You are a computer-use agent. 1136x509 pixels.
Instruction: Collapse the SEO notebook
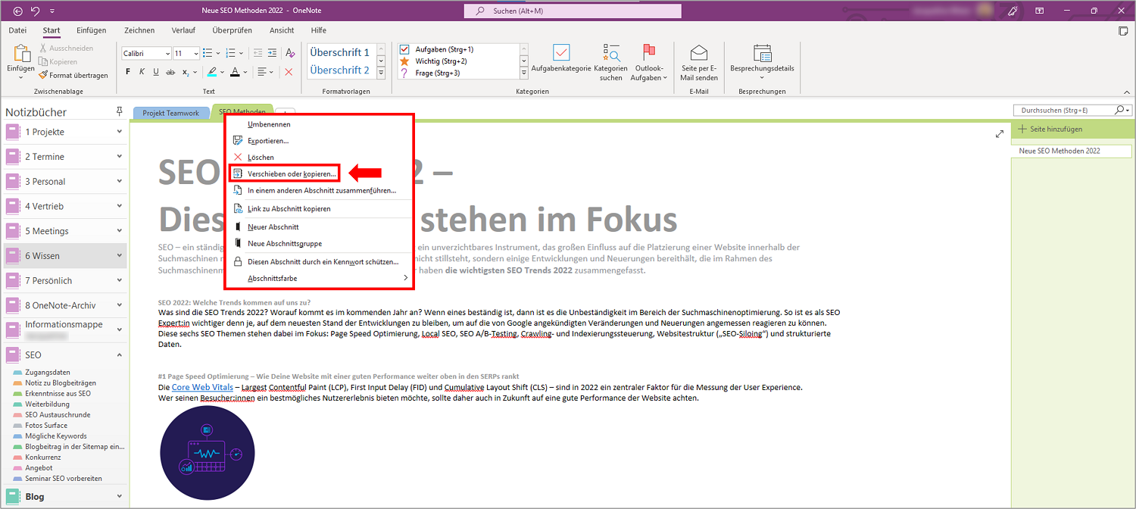click(120, 354)
